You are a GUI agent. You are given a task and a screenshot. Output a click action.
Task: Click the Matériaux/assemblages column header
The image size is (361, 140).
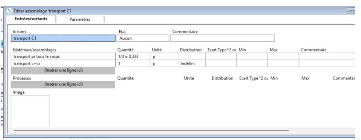pyautogui.click(x=35, y=50)
